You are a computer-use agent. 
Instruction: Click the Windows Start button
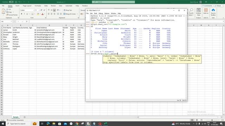coord(3,124)
